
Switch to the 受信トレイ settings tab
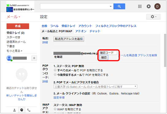pyautogui.click(x=68, y=26)
